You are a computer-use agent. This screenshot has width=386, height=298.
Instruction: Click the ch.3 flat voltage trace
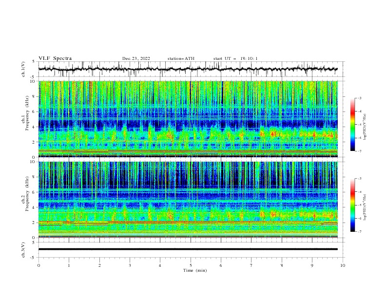click(188, 249)
